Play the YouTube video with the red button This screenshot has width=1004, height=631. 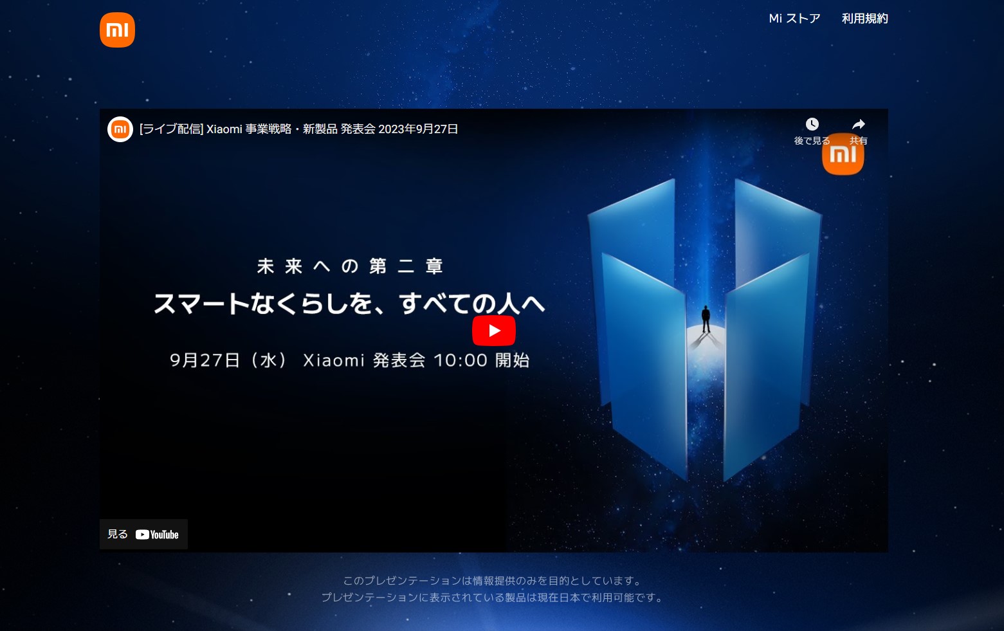[494, 331]
